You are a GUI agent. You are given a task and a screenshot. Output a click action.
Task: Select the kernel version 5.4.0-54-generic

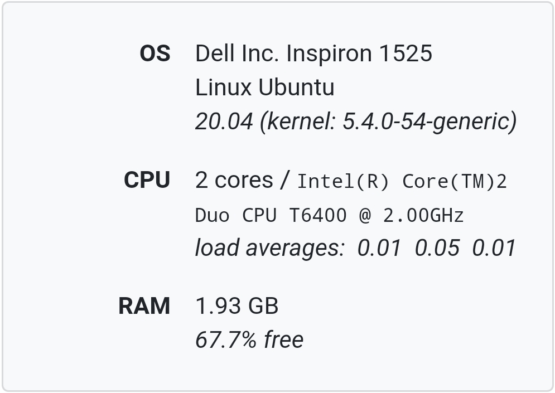[x=427, y=122]
